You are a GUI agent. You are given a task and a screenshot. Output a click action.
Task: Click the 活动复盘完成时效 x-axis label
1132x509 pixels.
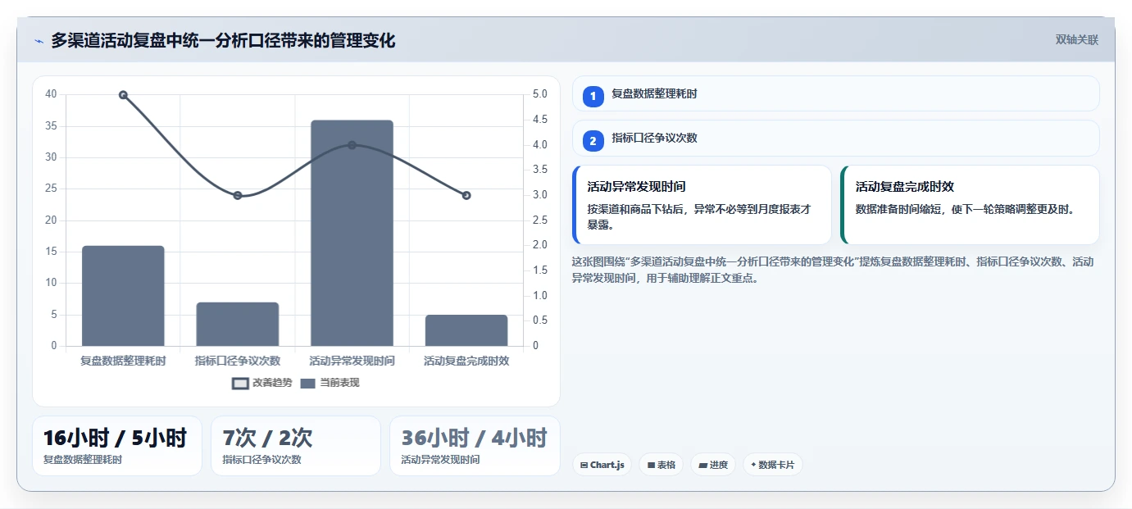tap(466, 361)
